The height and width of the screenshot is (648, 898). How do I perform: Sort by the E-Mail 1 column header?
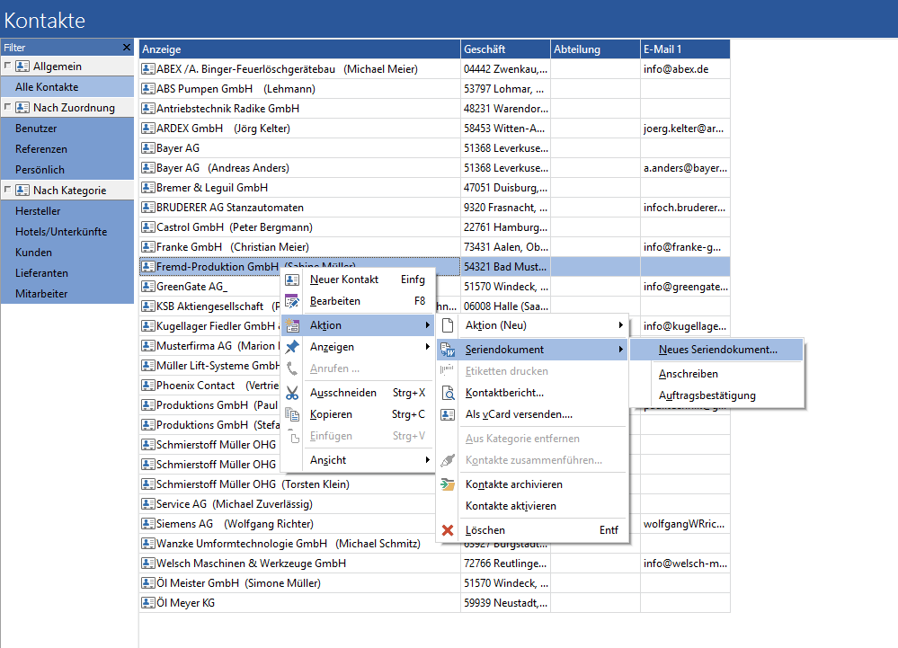685,49
